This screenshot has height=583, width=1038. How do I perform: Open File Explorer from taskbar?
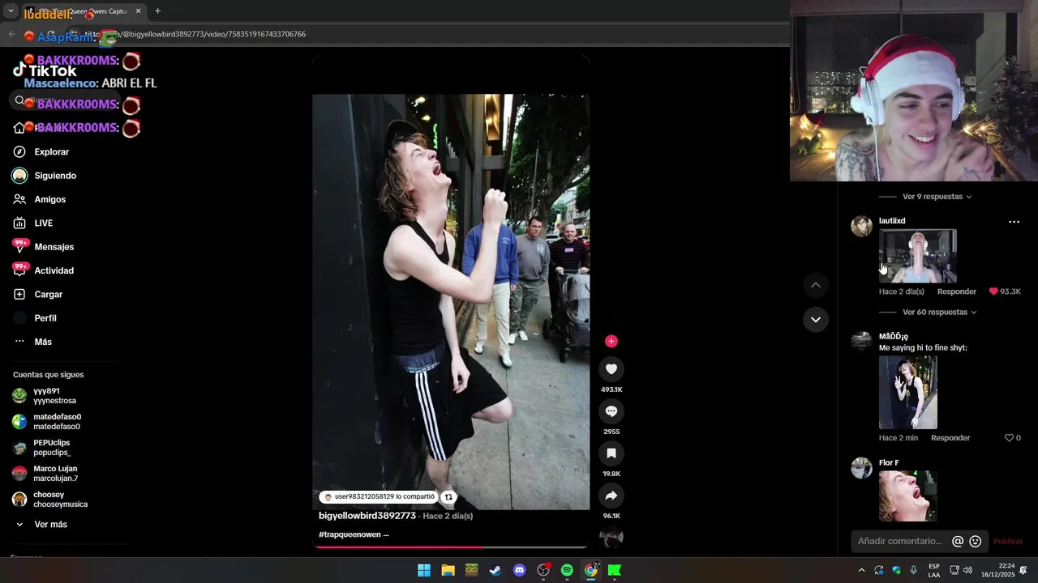tap(448, 570)
